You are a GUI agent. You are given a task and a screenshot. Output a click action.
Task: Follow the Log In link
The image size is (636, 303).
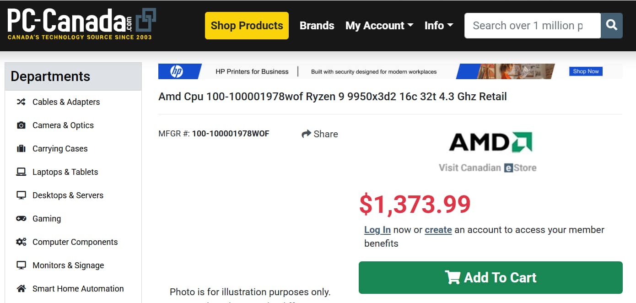click(x=377, y=230)
